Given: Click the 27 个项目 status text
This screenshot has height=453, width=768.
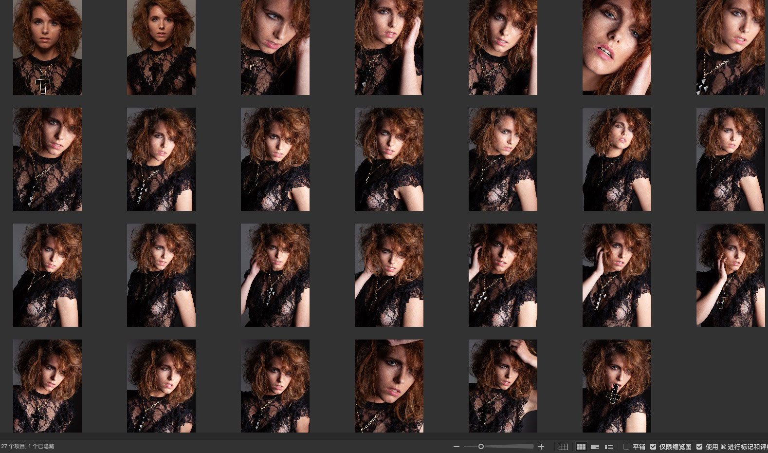Looking at the screenshot, I should pos(28,446).
